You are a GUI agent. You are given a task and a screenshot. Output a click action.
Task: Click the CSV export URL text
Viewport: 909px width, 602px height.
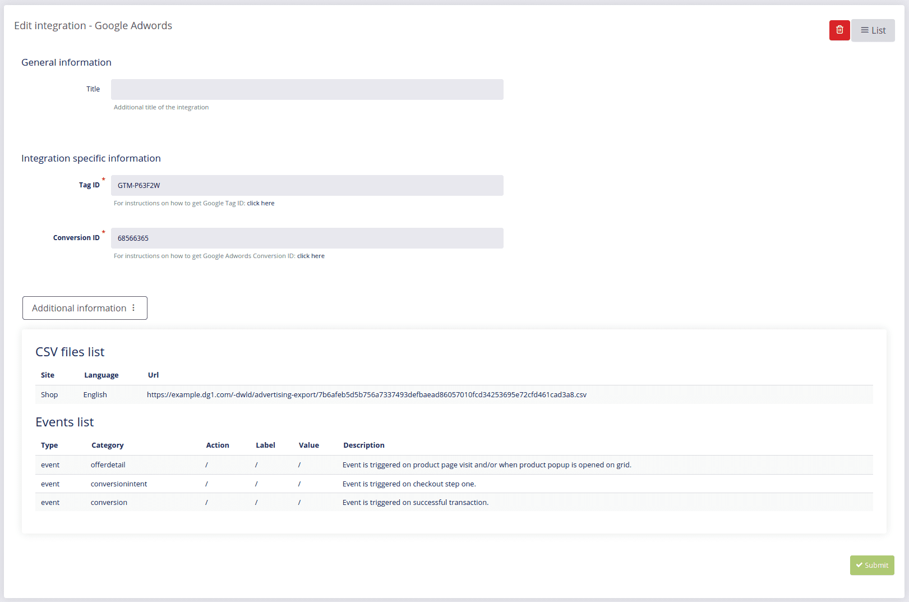tap(367, 394)
